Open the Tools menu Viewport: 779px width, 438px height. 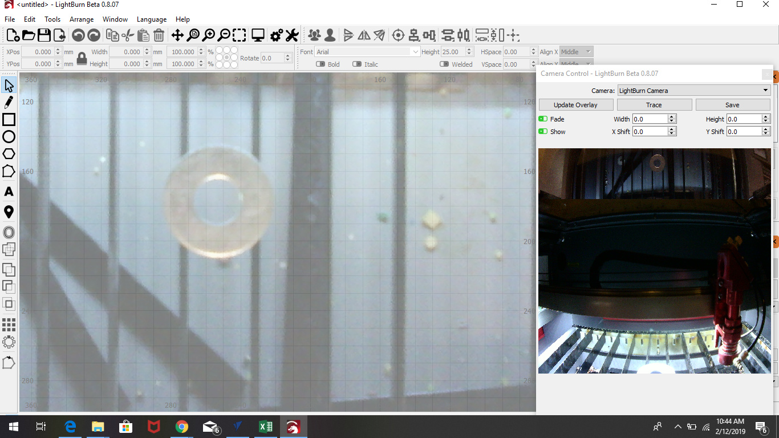pos(52,19)
